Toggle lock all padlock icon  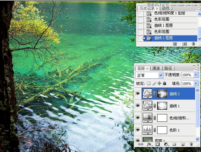click(165, 83)
